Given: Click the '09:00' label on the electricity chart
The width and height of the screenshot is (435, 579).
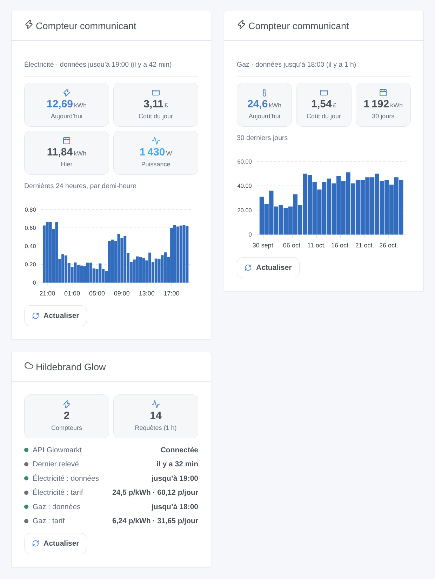Looking at the screenshot, I should click(122, 293).
